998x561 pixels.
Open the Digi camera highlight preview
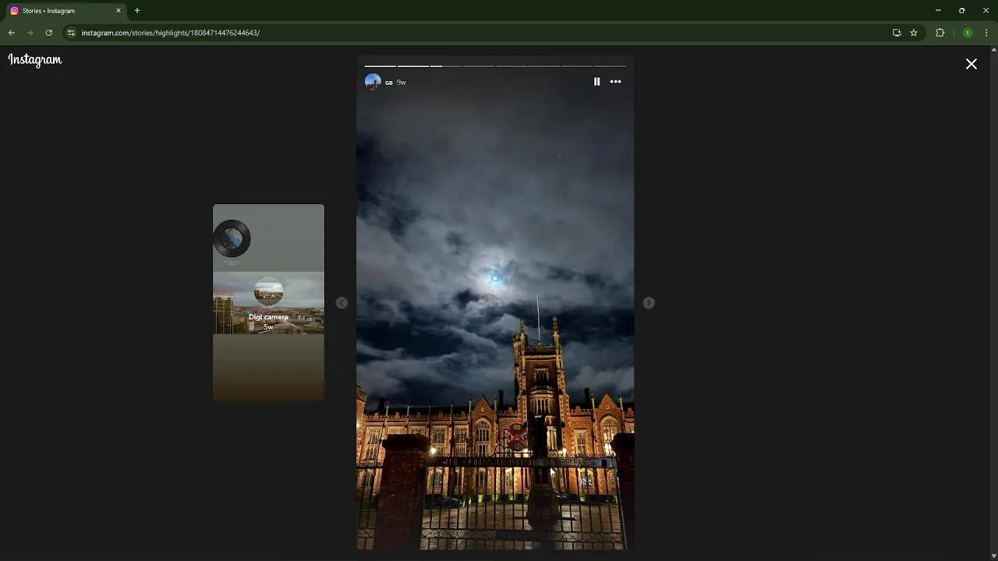pos(268,303)
